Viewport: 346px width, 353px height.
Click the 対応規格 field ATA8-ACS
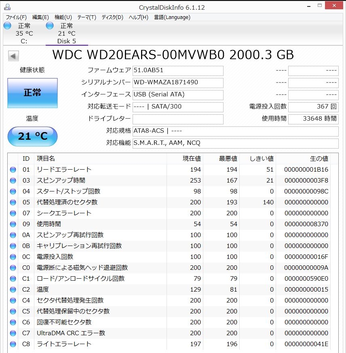coord(236,132)
